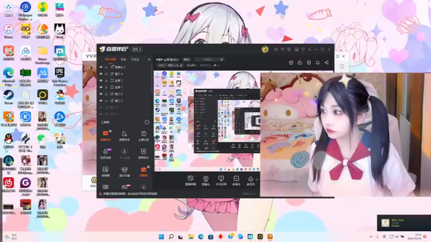Open the ranking assistant tool with star box icon

click(143, 154)
